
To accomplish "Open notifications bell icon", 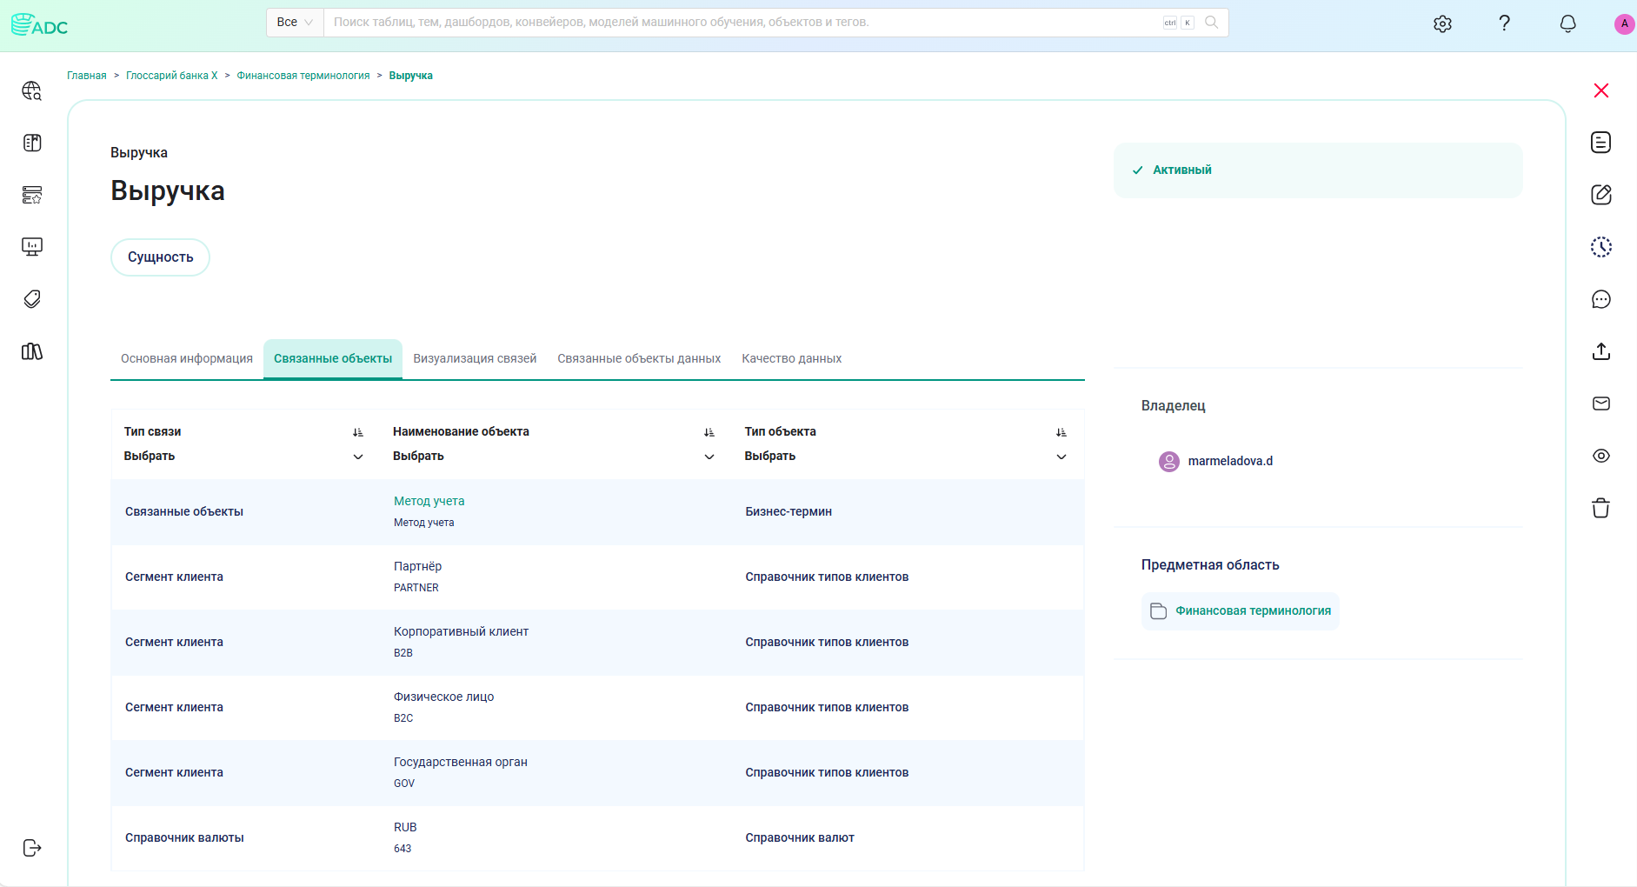I will [1567, 23].
